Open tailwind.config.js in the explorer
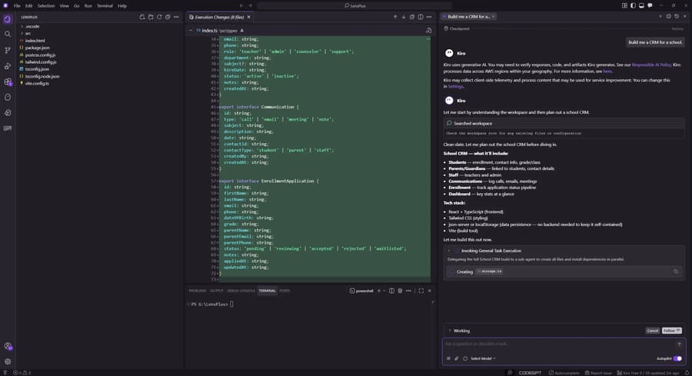 tap(41, 62)
